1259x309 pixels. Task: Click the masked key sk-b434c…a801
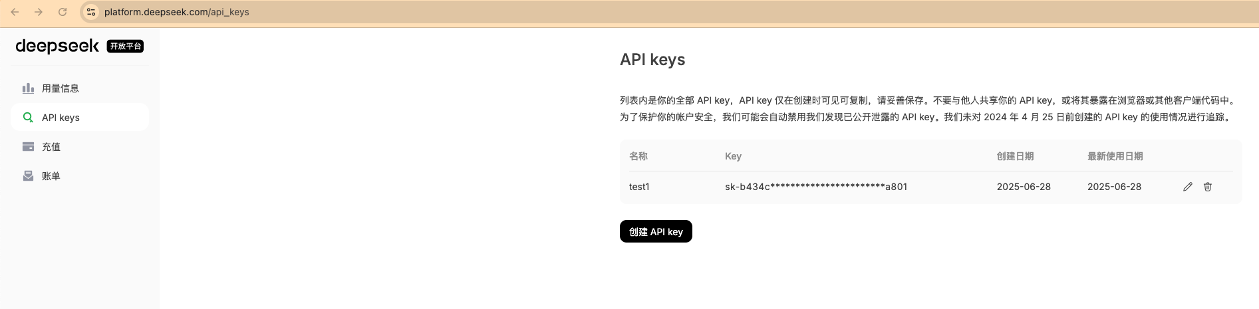coord(816,187)
